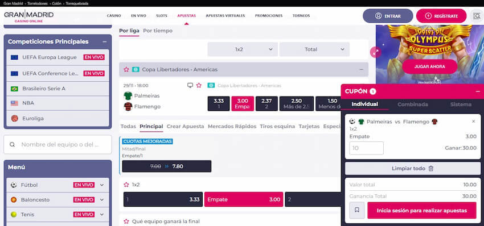The width and height of the screenshot is (484, 226).
Task: Toggle favorite star for 1x2 market
Action: coord(126,185)
